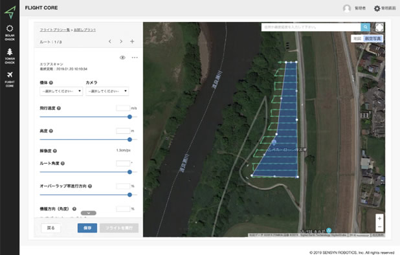Switch the map to aerial photo view
Viewport: 400px width, 255px height.
tap(373, 38)
